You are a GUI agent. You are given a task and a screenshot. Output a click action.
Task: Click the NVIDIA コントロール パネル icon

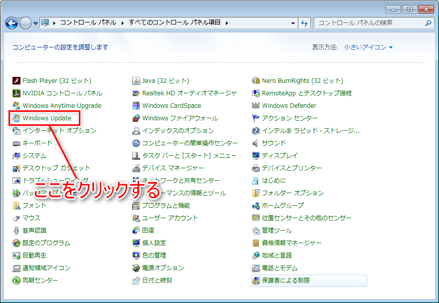tap(16, 93)
